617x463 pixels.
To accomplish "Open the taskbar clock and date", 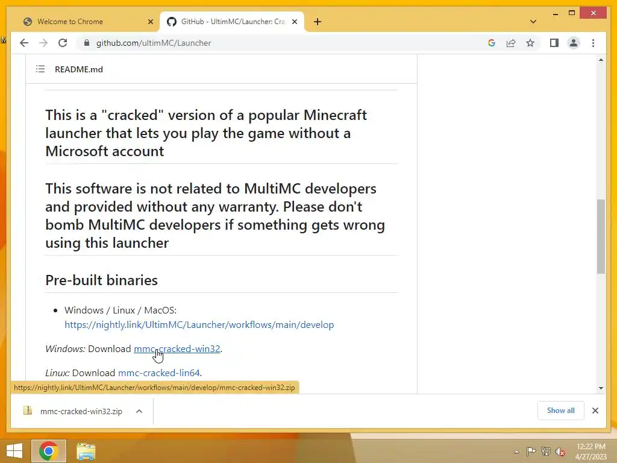I will coord(590,452).
